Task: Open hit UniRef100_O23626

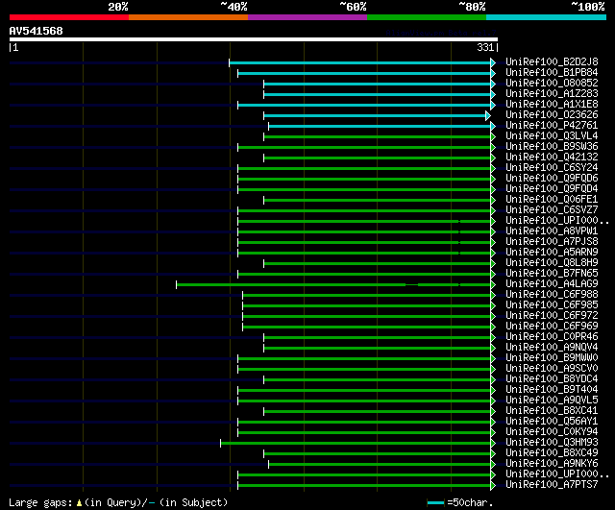Action: (552, 115)
